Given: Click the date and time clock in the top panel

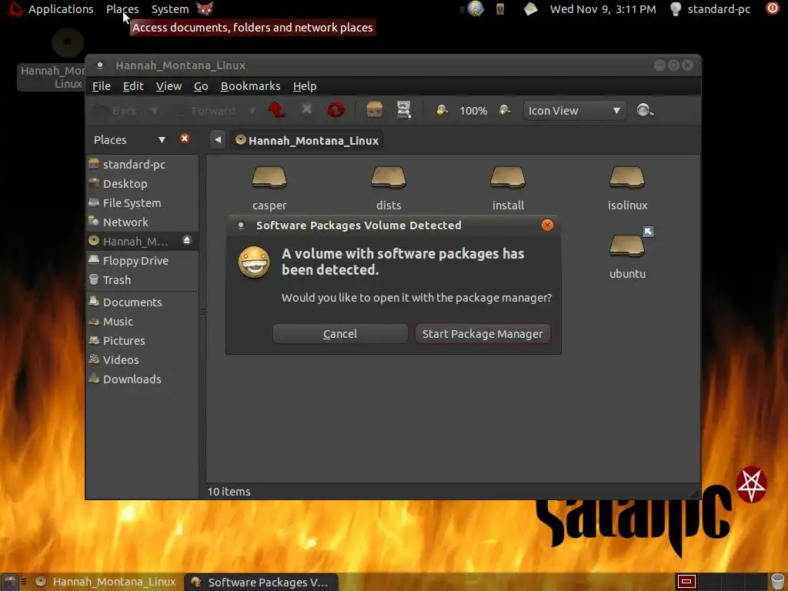Looking at the screenshot, I should point(603,9).
